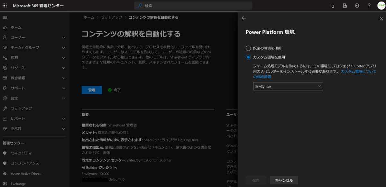This screenshot has height=187, width=386.
Task: Click the キャンセル button
Action: click(284, 181)
